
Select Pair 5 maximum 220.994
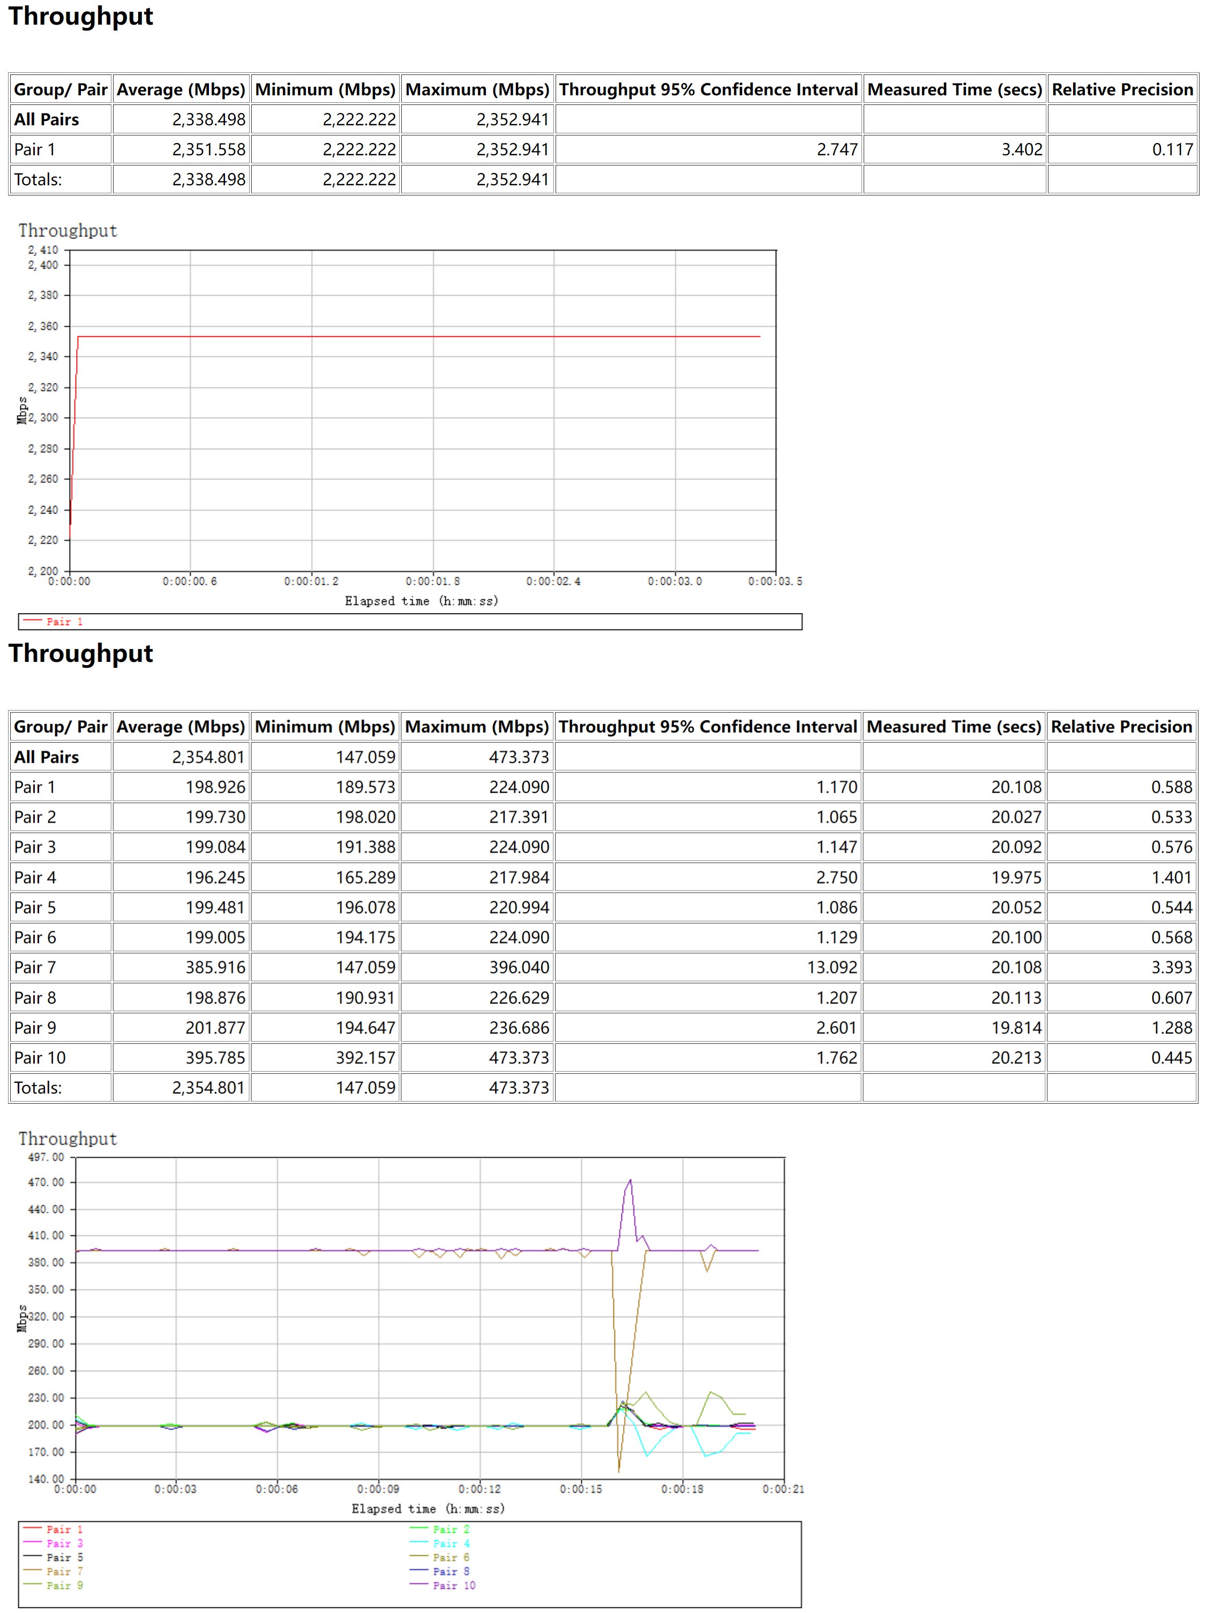pyautogui.click(x=519, y=907)
